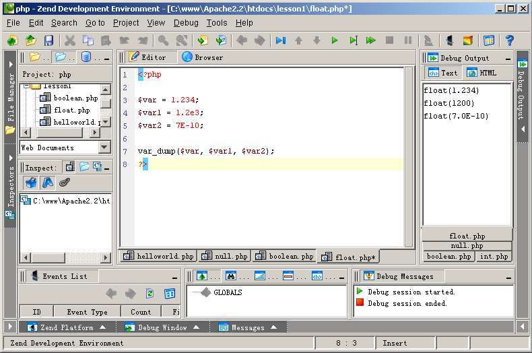Click the C:\www\Apache2.2 inspector entry
Screen dimensions: 532x353
point(65,201)
